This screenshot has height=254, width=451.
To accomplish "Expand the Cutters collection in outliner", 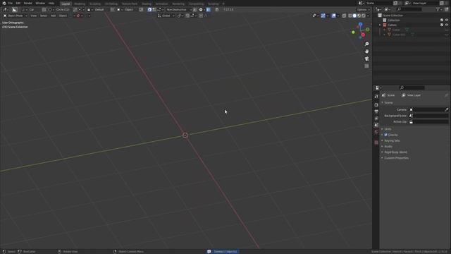I will tap(381, 25).
